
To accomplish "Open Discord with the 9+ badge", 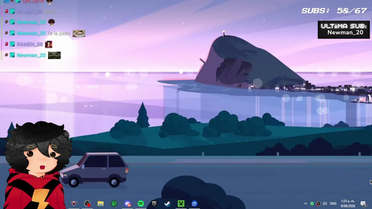I will tap(128, 203).
